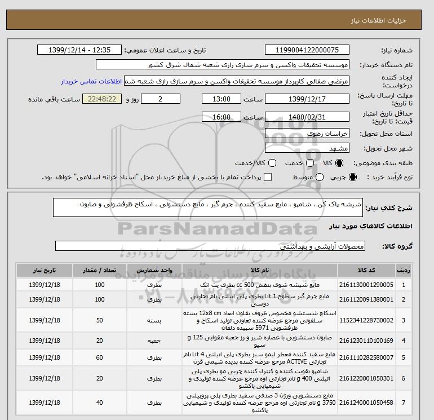
Task: Click product code 2161230110100169
Action: point(366,341)
